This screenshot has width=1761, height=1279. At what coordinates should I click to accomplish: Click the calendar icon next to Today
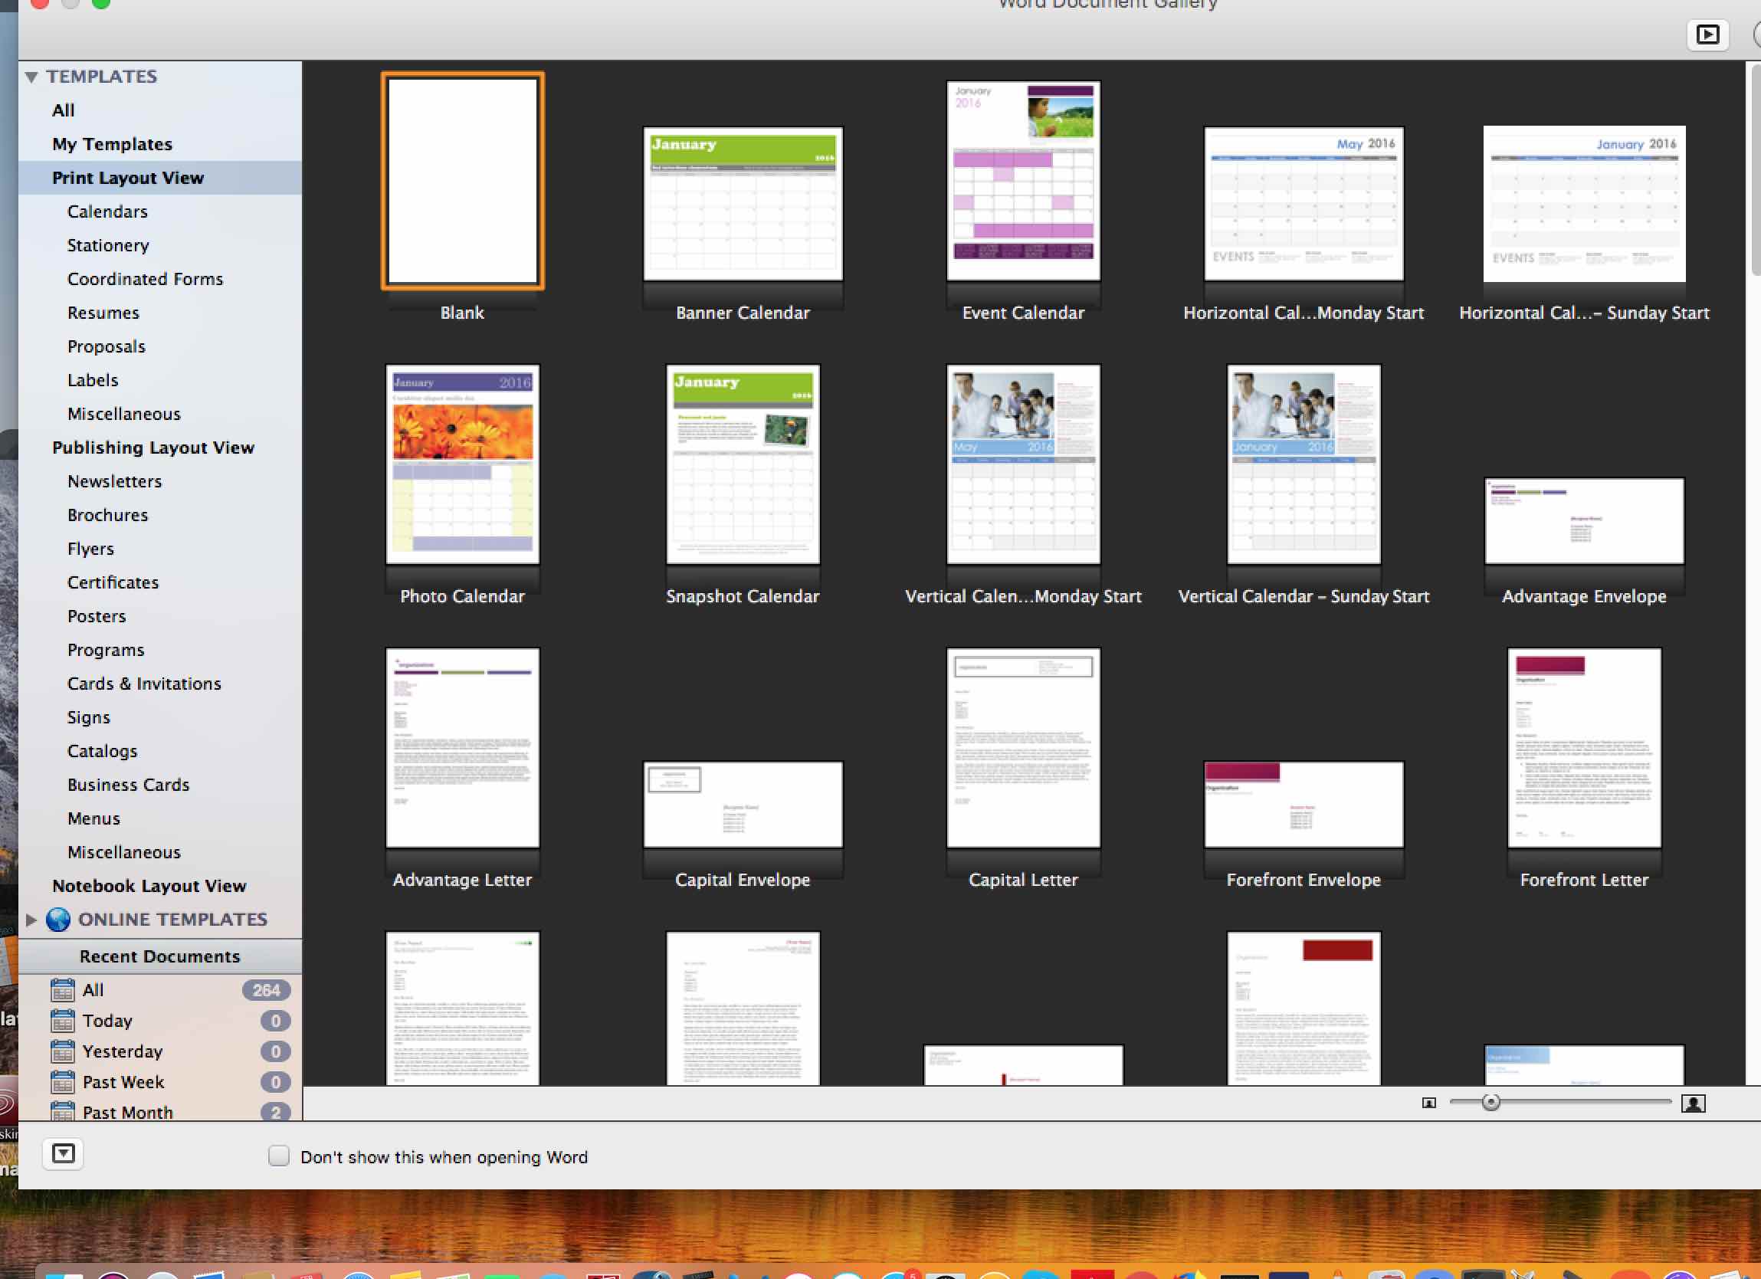pos(62,1021)
